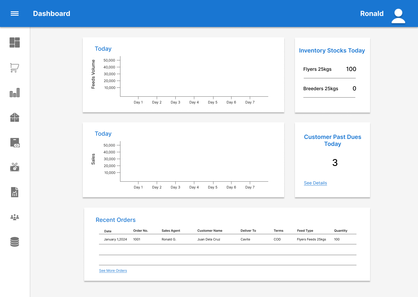The image size is (418, 297).
Task: Click the Customer Name column header
Action: coord(210,231)
